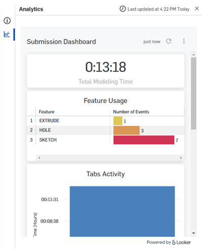
Task: Click the yellow EXTRUDE events bar
Action: (118, 121)
